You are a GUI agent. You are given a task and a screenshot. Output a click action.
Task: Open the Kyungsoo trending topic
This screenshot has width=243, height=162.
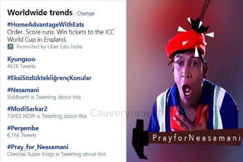(x=21, y=59)
